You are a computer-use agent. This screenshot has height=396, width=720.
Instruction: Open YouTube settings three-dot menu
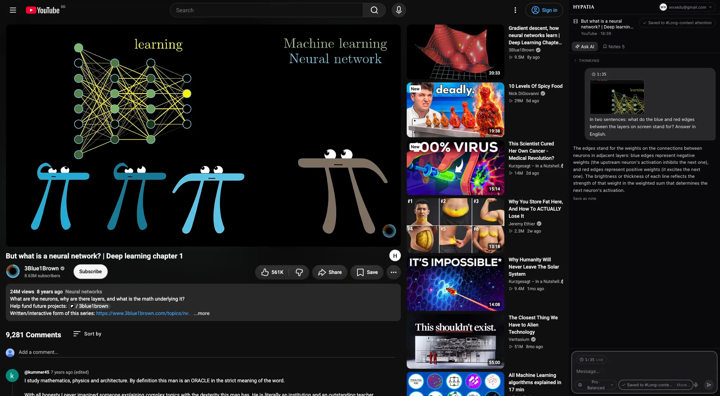pyautogui.click(x=515, y=10)
